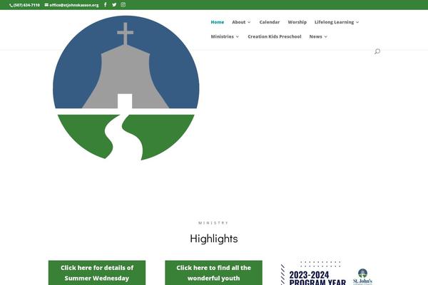Image resolution: width=428 pixels, height=285 pixels.
Task: Open the About menu item
Action: [238, 22]
